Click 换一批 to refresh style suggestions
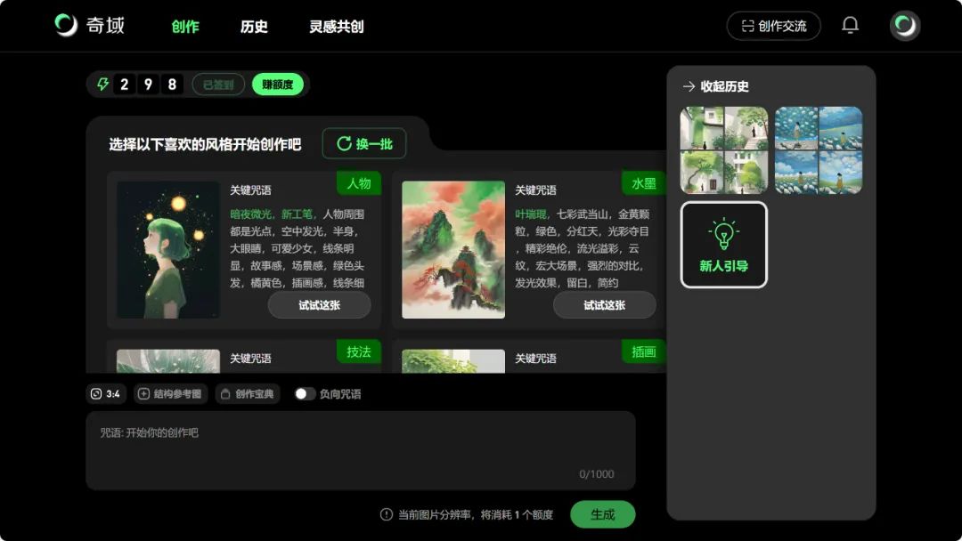Image resolution: width=962 pixels, height=541 pixels. coord(363,143)
